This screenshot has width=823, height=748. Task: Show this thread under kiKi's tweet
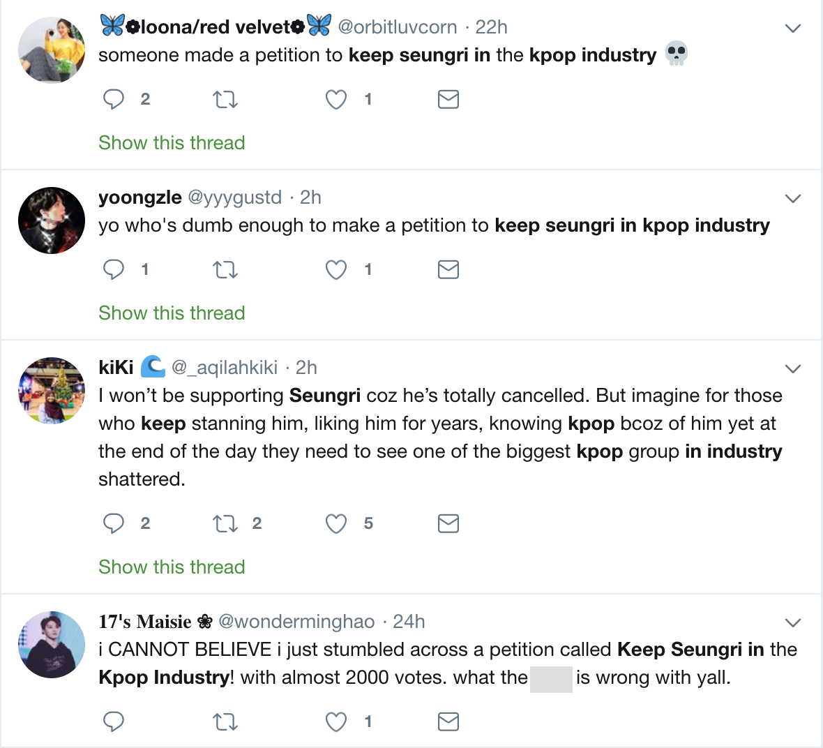172,567
